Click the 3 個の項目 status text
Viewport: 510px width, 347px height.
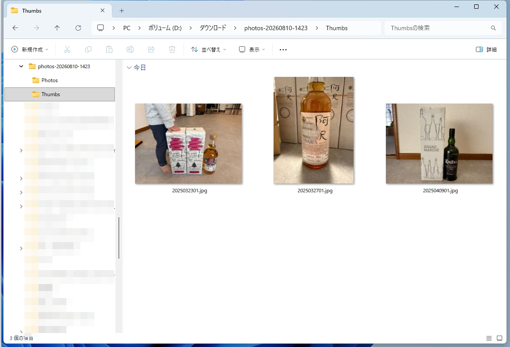coord(21,338)
